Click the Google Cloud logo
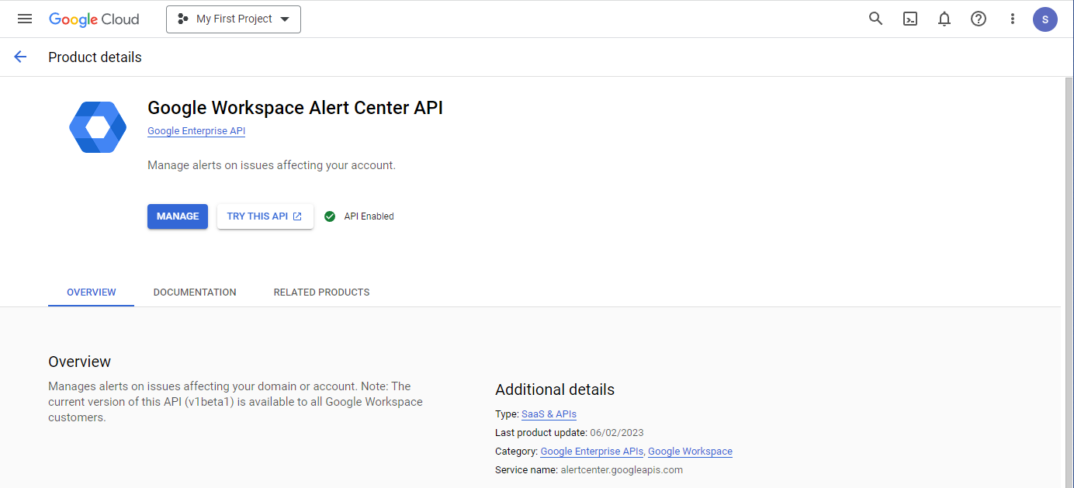 point(94,19)
